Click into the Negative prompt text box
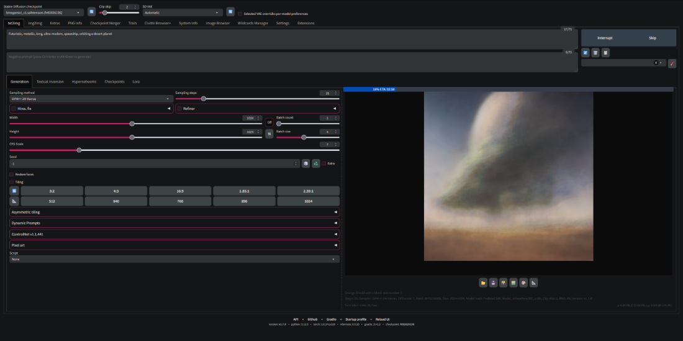Image resolution: width=683 pixels, height=341 pixels. pos(292,62)
